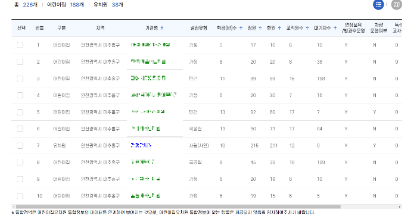This screenshot has width=417, height=219.
Task: Click the 유치원 count 38개
Action: click(x=117, y=5)
